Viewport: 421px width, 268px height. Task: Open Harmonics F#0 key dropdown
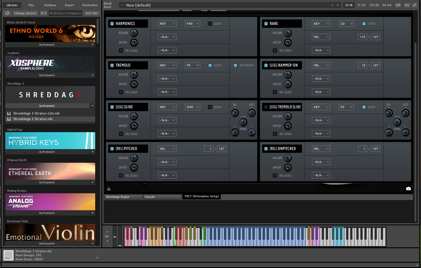[x=193, y=23]
